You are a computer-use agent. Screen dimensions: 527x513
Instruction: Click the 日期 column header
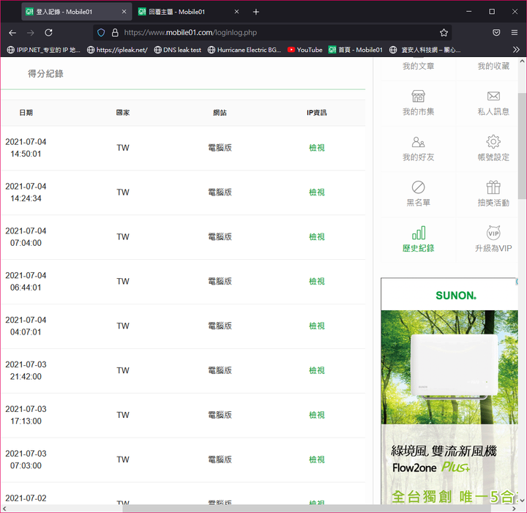pos(26,113)
